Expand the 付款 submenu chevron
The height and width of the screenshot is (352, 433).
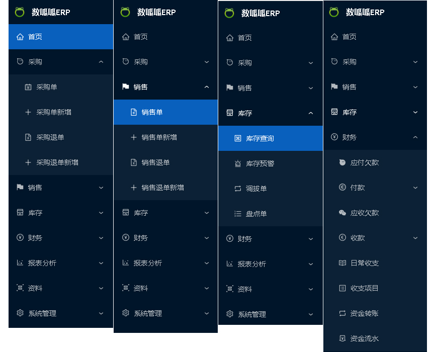coord(415,188)
